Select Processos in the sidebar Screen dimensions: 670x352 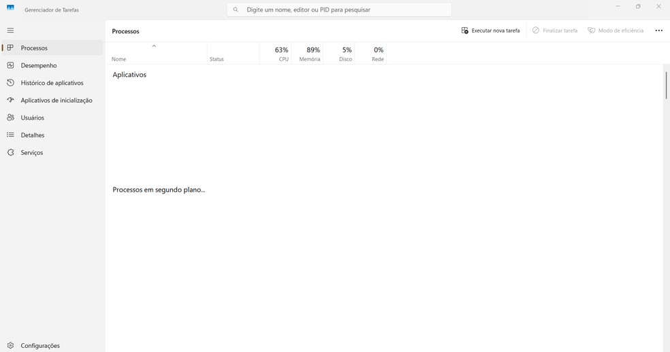(52, 48)
